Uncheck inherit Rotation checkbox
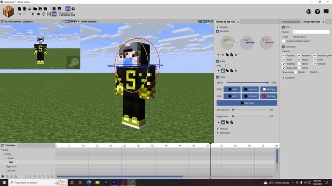 click(299, 55)
